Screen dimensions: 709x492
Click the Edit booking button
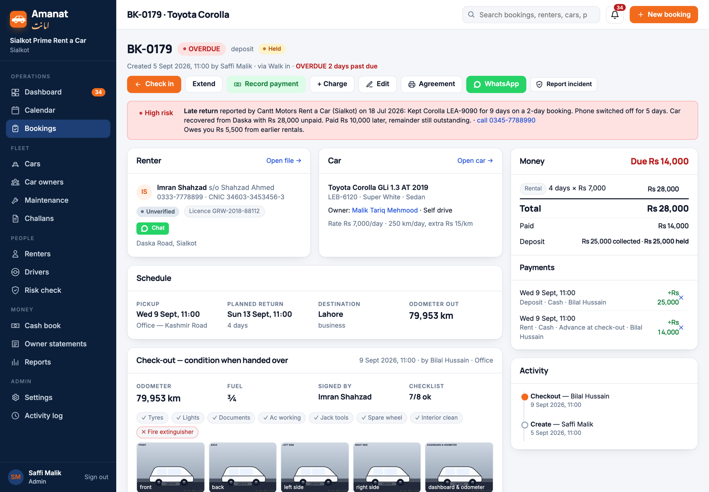click(x=377, y=84)
